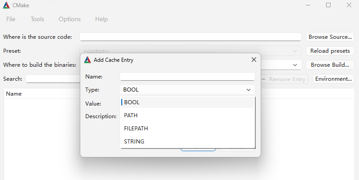The image size is (359, 180).
Task: Expand the build binaries path dropdown arrow
Action: [x=295, y=65]
